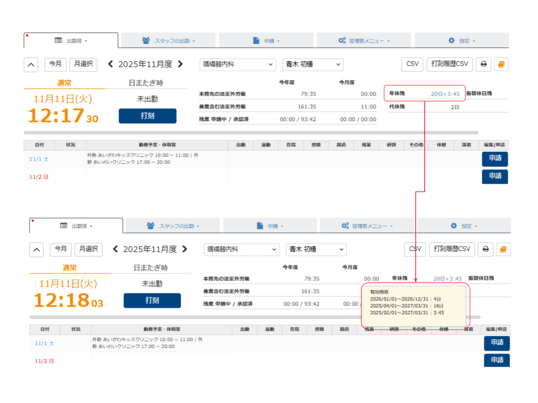Click the horizontal scrollbar above the upper attendance table

(x=251, y=133)
